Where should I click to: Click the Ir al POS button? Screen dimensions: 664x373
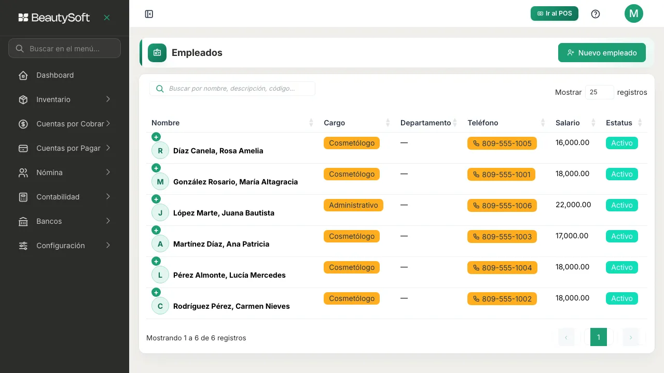tap(555, 13)
